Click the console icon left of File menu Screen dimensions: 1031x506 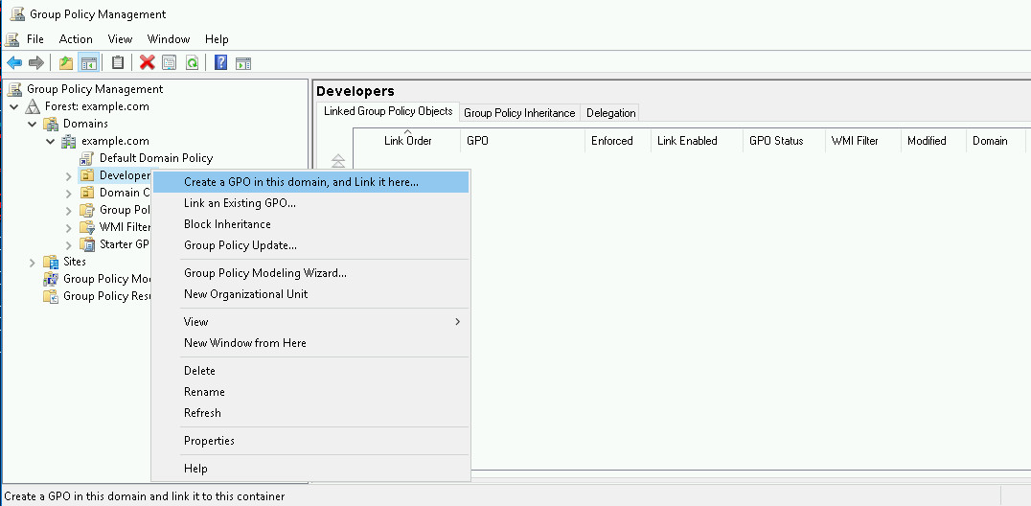point(11,39)
